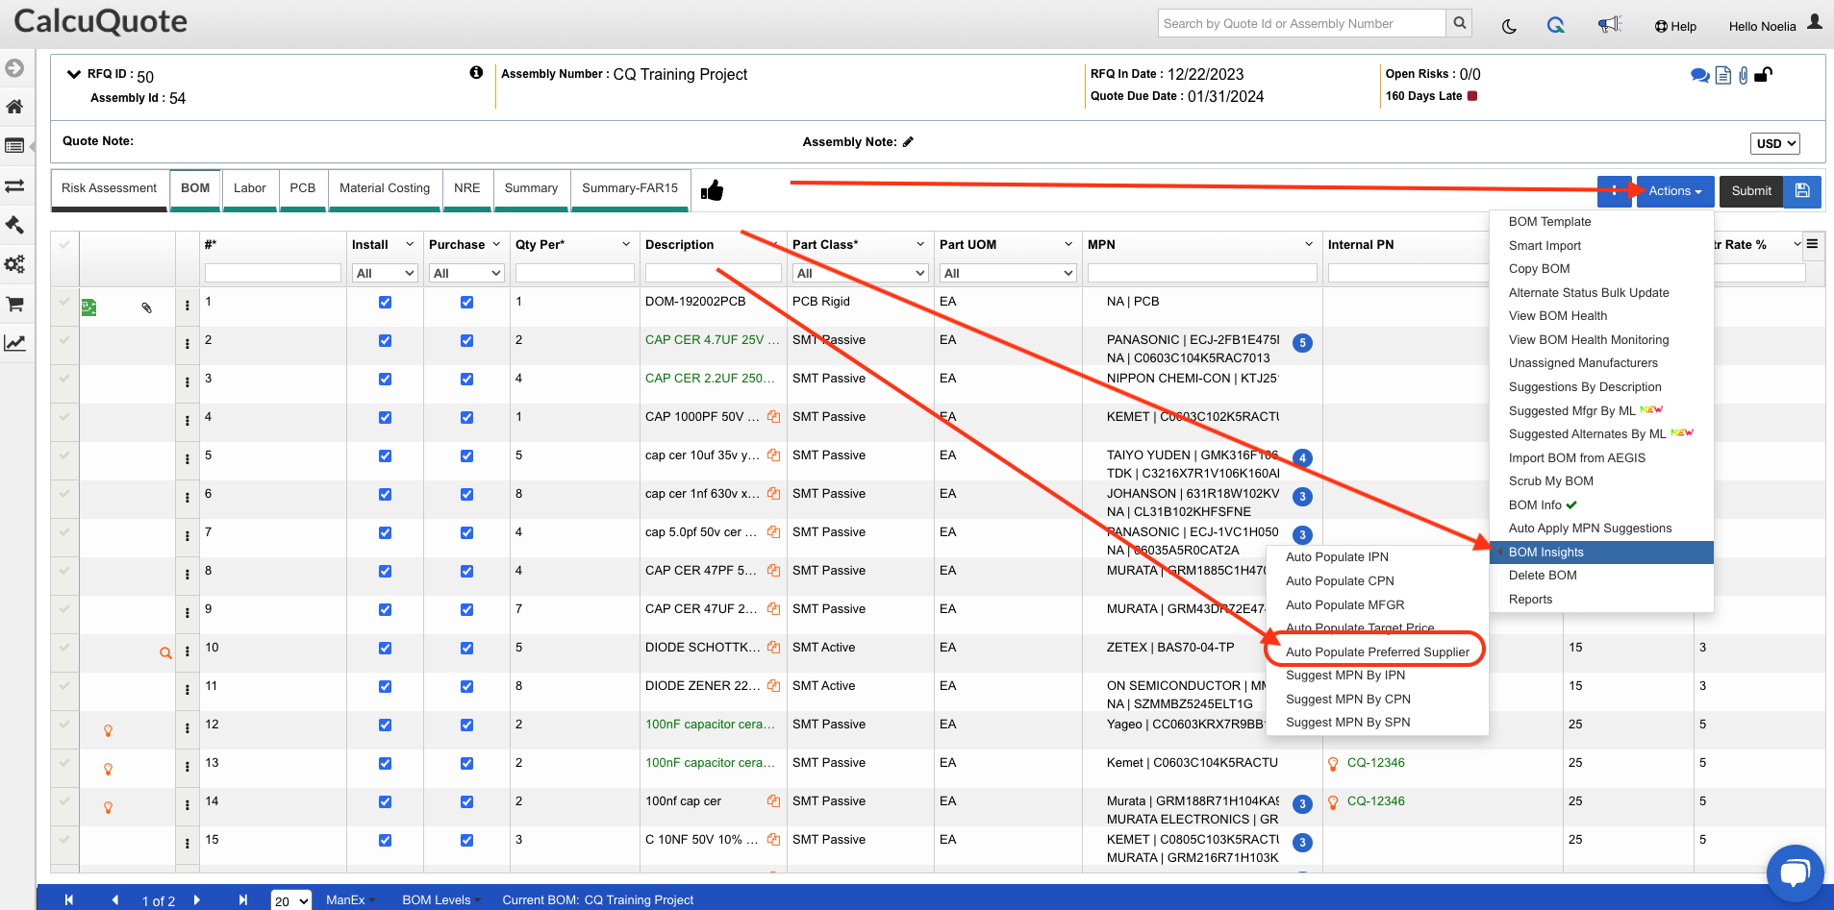
Task: Open Purchase column filter dropdown
Action: (x=466, y=273)
